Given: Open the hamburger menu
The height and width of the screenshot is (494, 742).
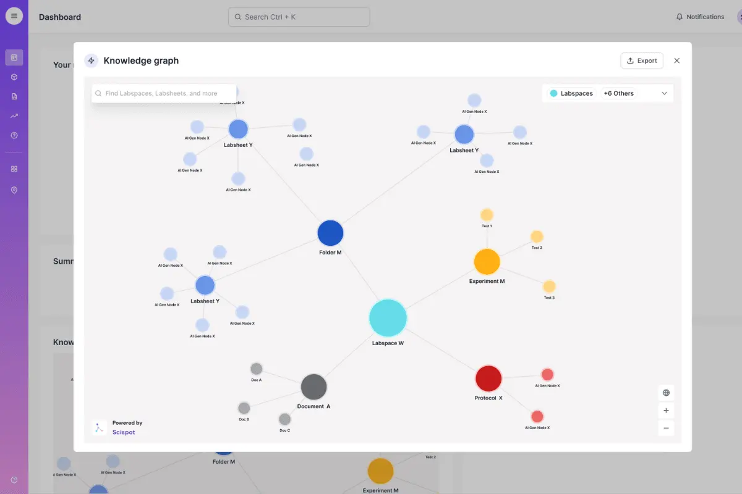Looking at the screenshot, I should pos(14,16).
